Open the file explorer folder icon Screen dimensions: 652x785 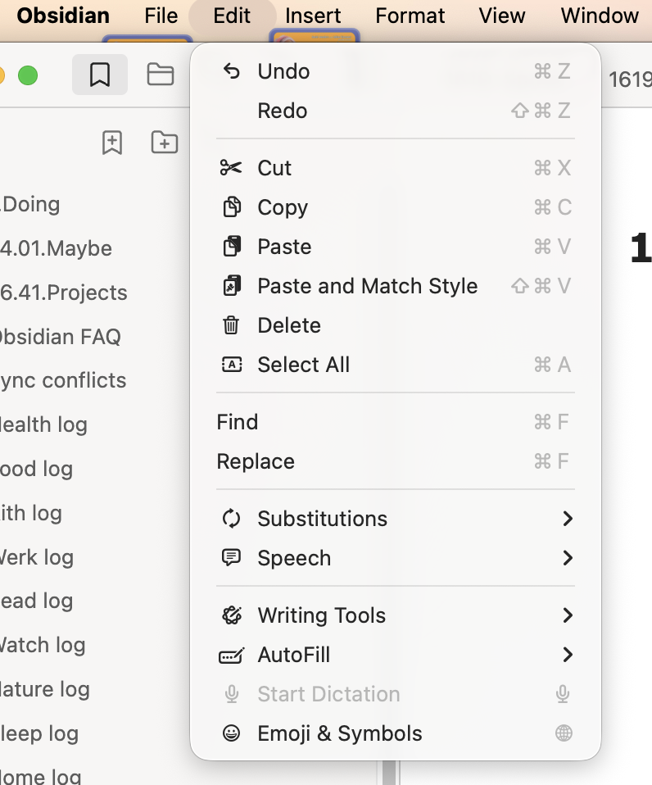click(160, 75)
